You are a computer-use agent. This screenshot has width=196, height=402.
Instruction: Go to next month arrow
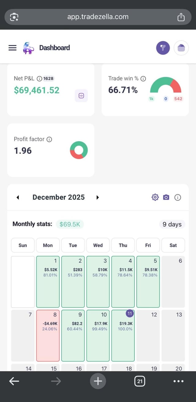tap(97, 197)
